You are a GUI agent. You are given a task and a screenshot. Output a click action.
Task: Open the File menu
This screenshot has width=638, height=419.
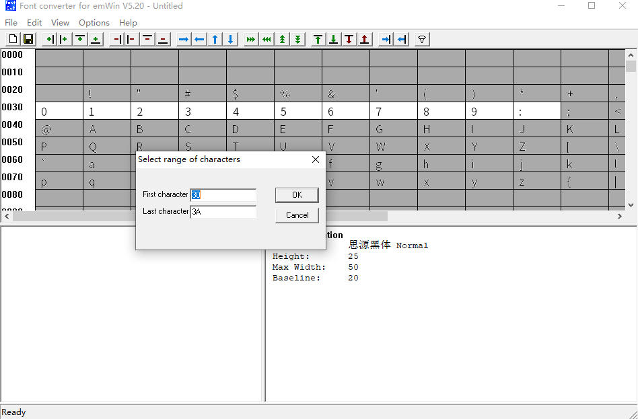click(x=11, y=22)
